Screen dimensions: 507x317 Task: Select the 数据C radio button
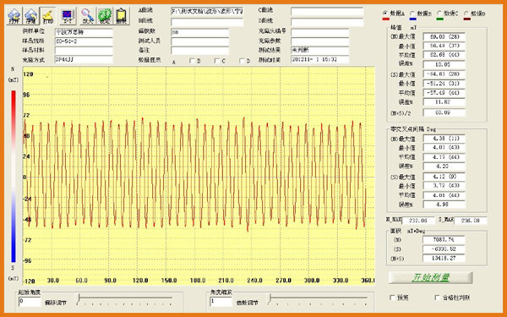coord(439,14)
